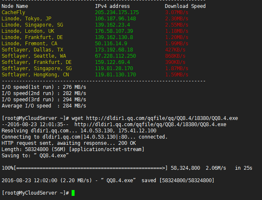Click the IP address 119.81.130.170
This screenshot has width=262, height=200.
[115, 75]
